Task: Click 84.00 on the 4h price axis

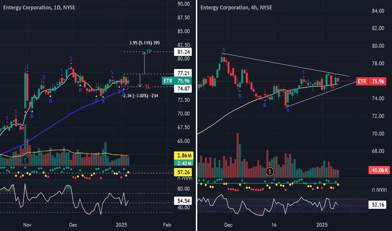Action: (x=378, y=11)
